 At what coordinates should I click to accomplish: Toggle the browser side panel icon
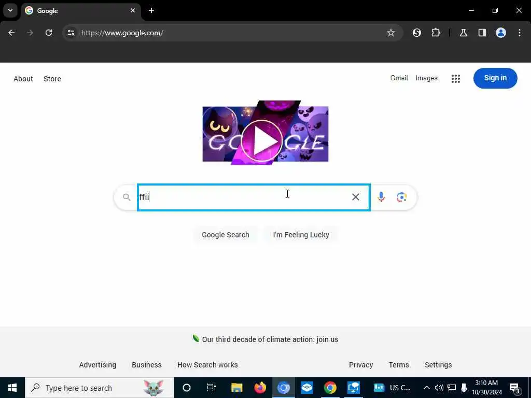click(482, 33)
